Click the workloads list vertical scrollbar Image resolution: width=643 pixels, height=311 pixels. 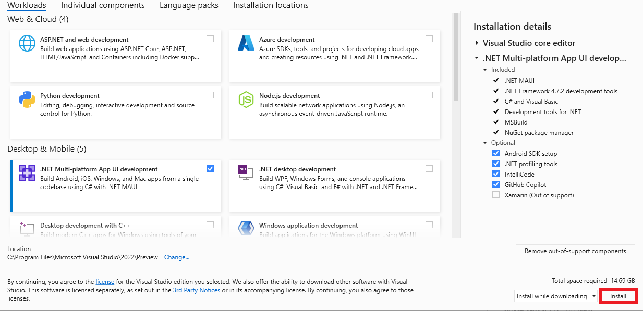tap(456, 57)
